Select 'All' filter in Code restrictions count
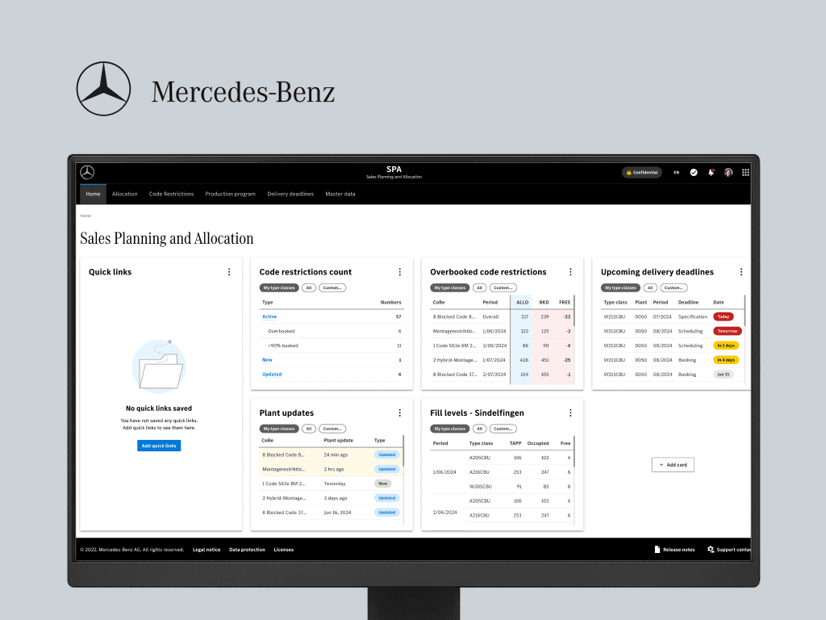 308,287
